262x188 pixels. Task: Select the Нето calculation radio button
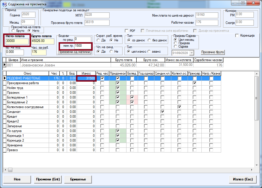click(x=29, y=31)
